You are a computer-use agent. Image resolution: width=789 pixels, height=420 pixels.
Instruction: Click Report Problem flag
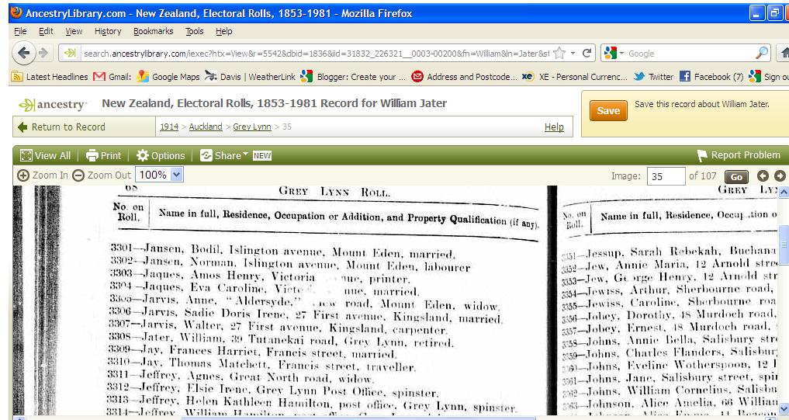tap(738, 155)
